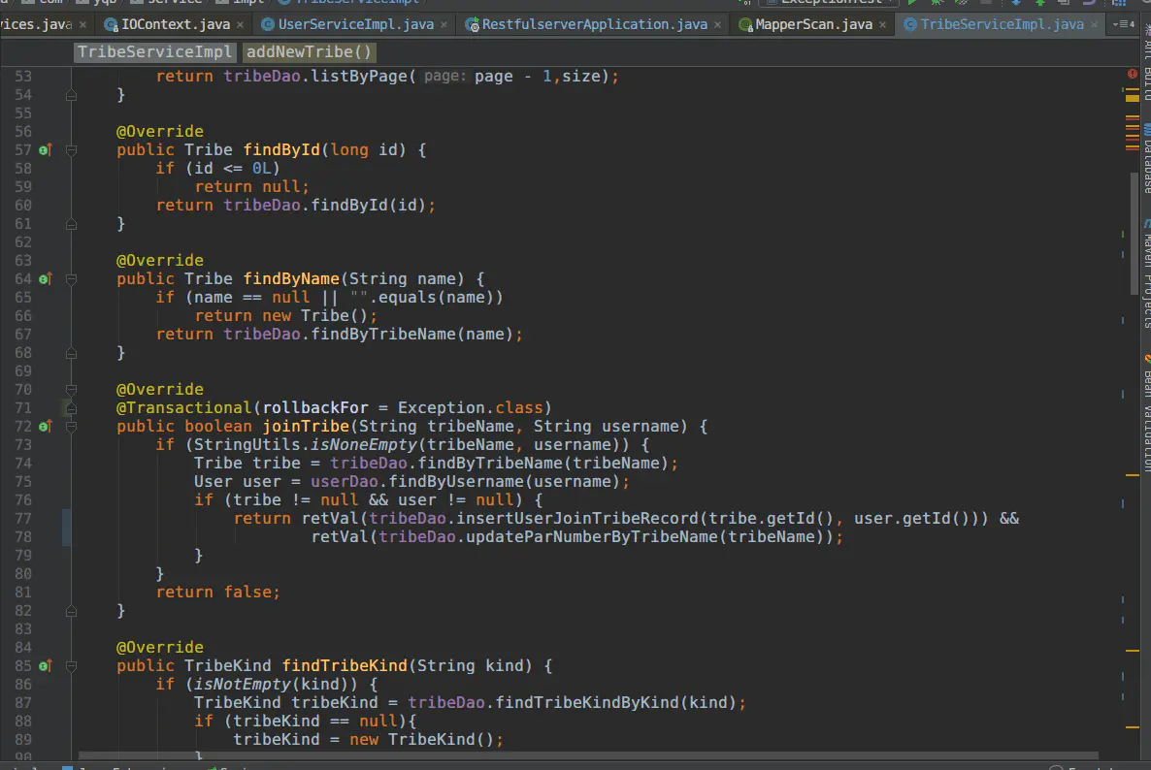Close the MapperScan.java tab

pyautogui.click(x=882, y=25)
